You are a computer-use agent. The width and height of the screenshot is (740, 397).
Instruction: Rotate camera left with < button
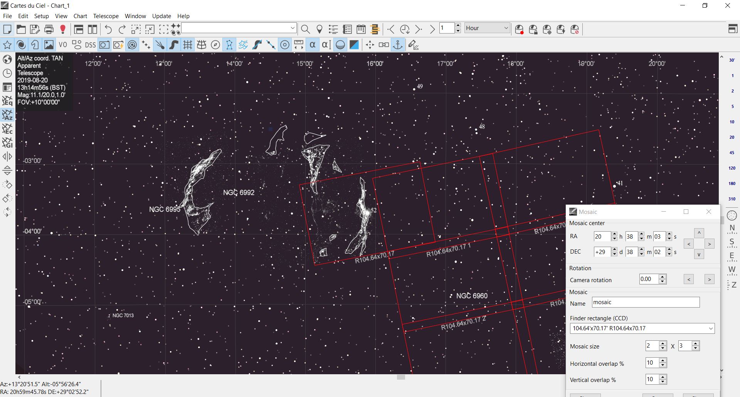689,279
